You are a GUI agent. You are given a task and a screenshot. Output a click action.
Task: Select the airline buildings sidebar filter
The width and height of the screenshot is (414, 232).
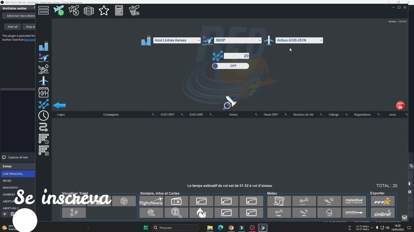(43, 46)
